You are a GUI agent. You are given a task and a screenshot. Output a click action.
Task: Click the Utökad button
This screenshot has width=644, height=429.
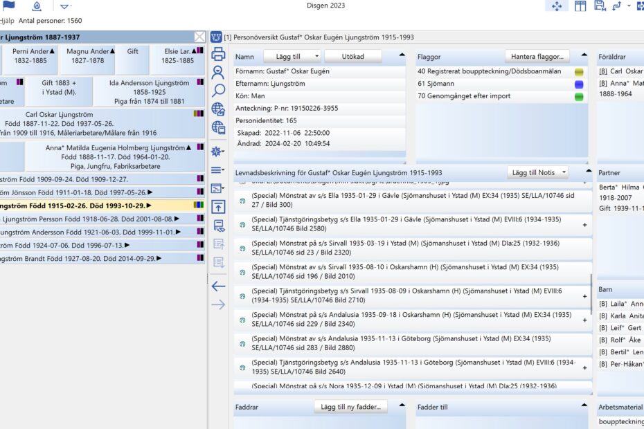pyautogui.click(x=353, y=56)
